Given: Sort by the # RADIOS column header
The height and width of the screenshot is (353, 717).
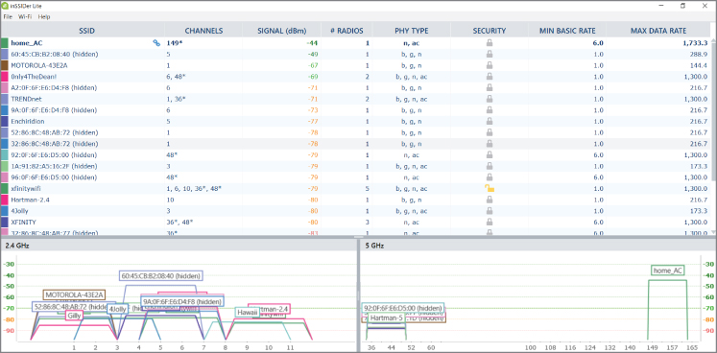Looking at the screenshot, I should pyautogui.click(x=347, y=31).
